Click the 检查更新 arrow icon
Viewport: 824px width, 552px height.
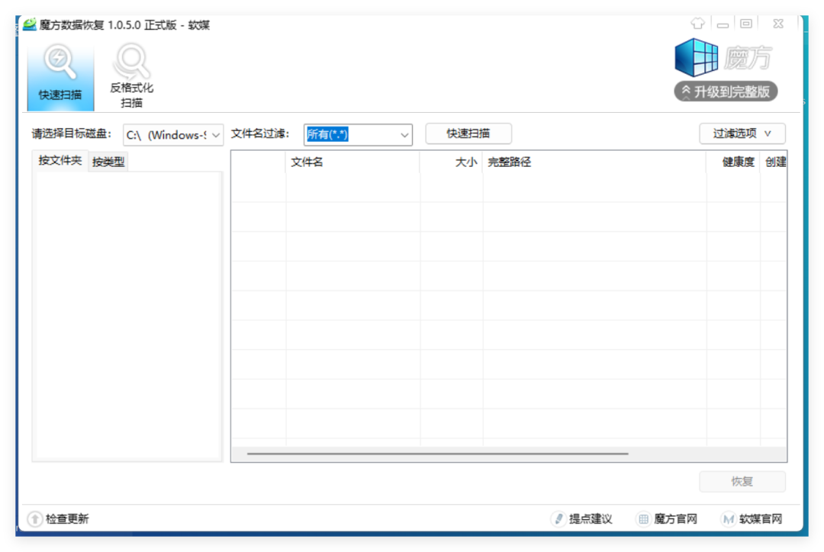pyautogui.click(x=34, y=519)
